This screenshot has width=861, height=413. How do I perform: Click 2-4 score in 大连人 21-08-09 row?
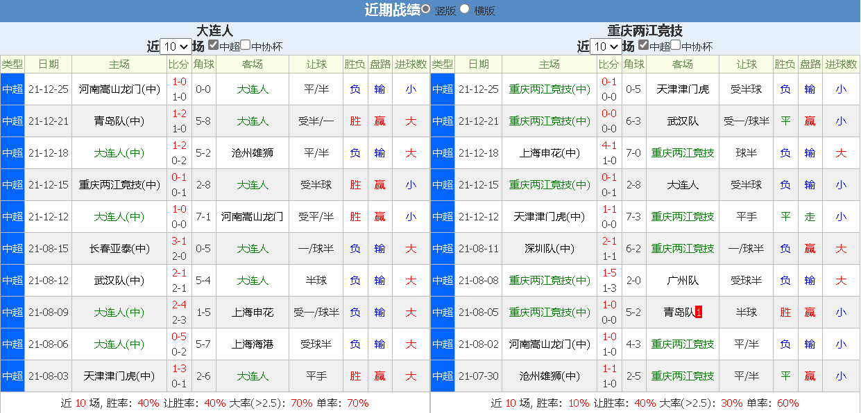click(x=179, y=305)
